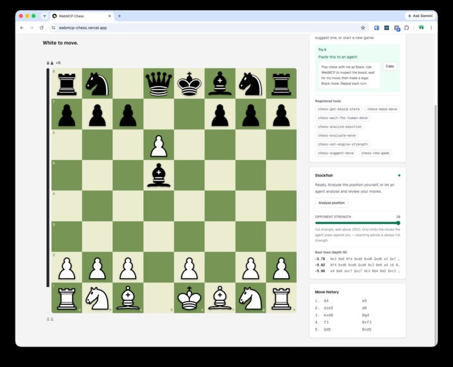Copy the agent prompt text
The image size is (453, 367).
click(x=389, y=67)
